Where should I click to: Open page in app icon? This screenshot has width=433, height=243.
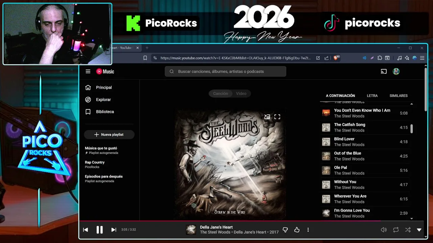pyautogui.click(x=318, y=58)
